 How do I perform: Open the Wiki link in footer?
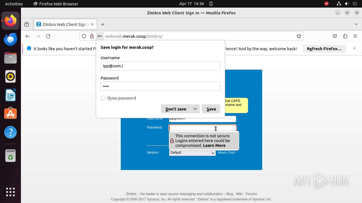pyautogui.click(x=239, y=194)
